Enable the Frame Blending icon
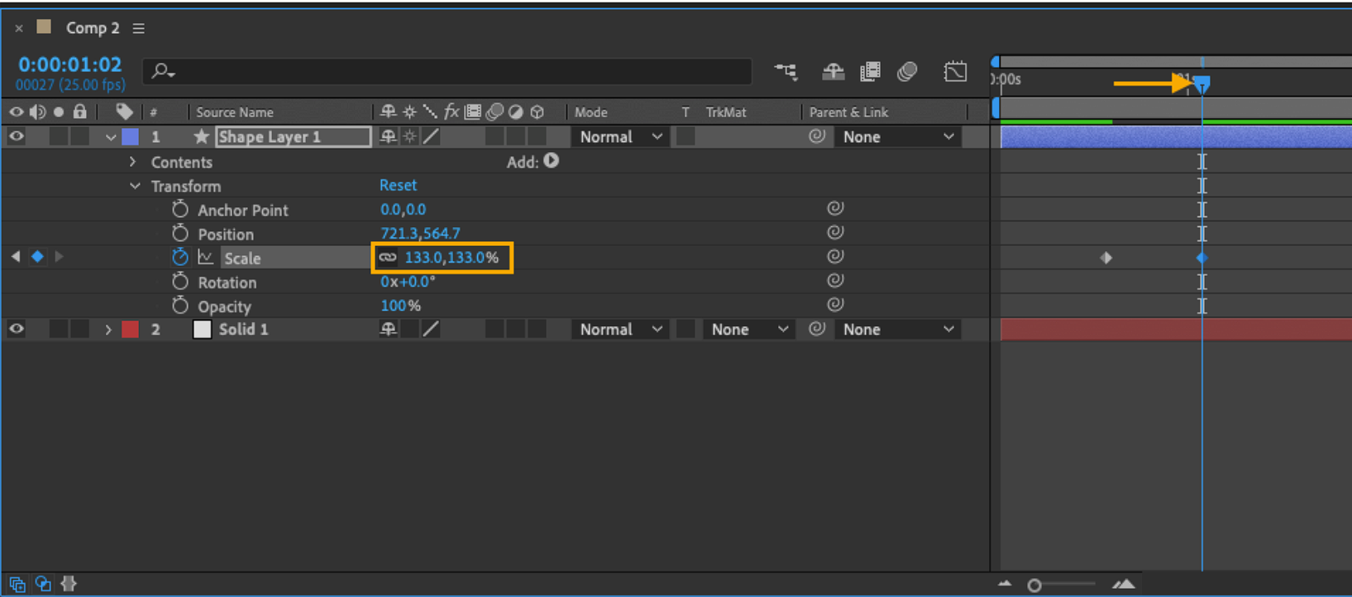This screenshot has height=597, width=1352. pos(870,72)
